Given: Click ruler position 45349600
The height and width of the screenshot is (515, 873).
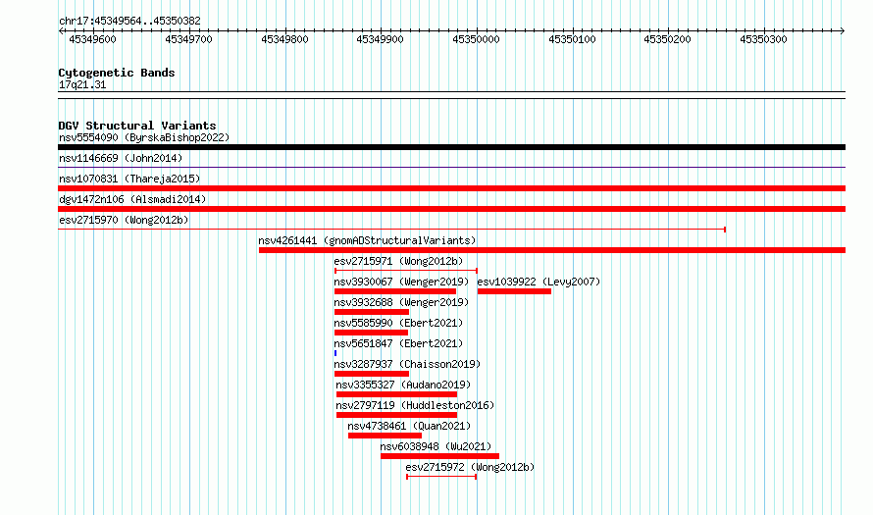Looking at the screenshot, I should coord(92,39).
